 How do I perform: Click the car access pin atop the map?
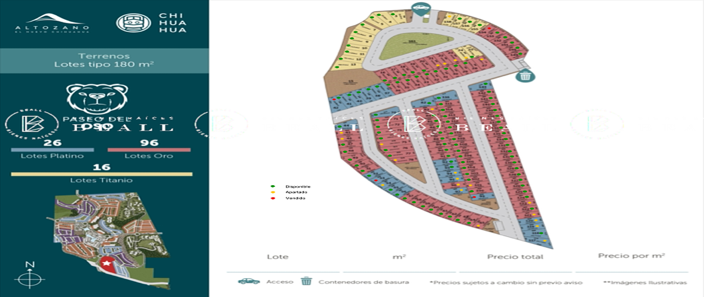420,9
